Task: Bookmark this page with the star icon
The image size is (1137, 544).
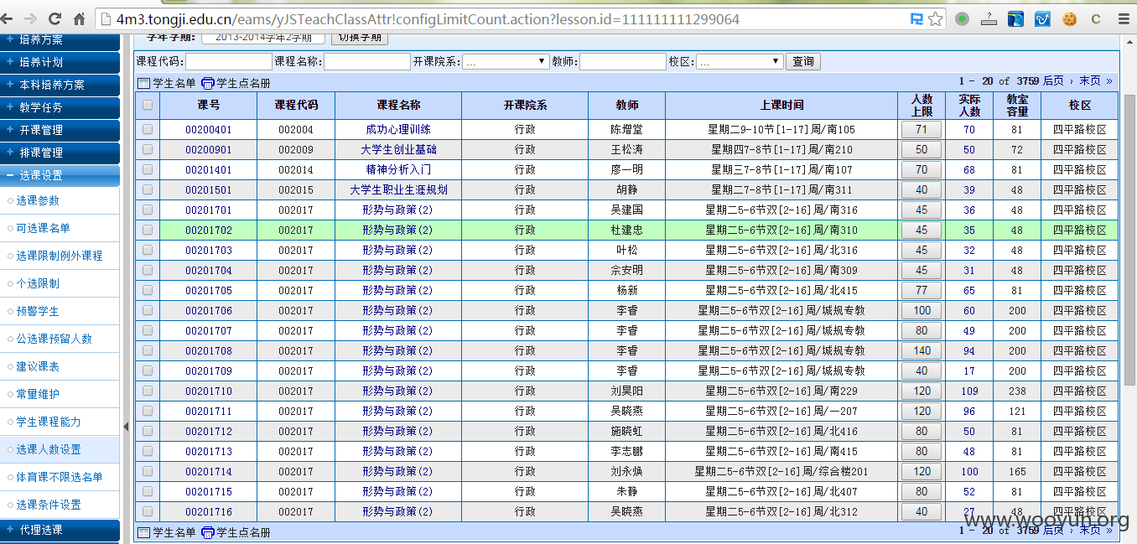Action: [x=936, y=18]
